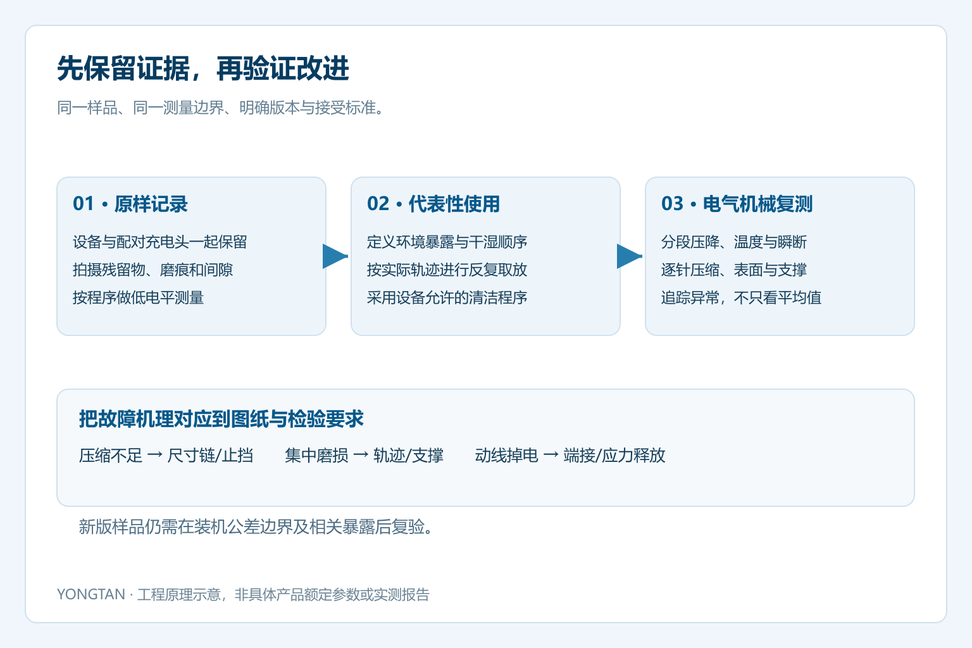Click line 逐针压缩、表面与支撑

click(734, 270)
